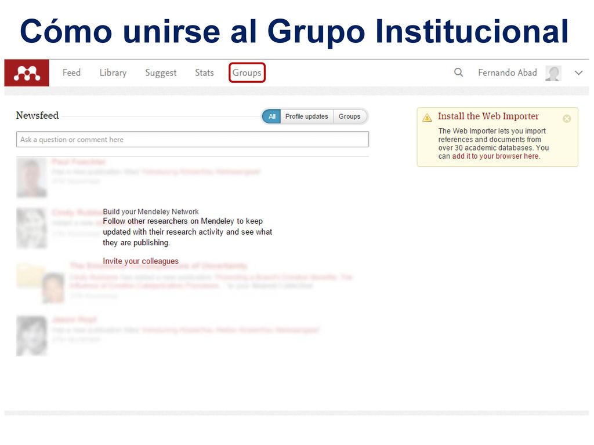Viewport: 594px width, 445px height.
Task: Open first blurred newsfeed user thumbnail
Action: 31,177
